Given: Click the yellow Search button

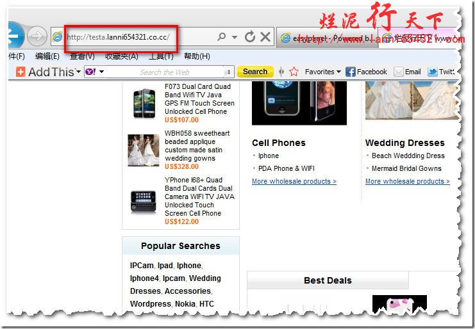Looking at the screenshot, I should 255,72.
